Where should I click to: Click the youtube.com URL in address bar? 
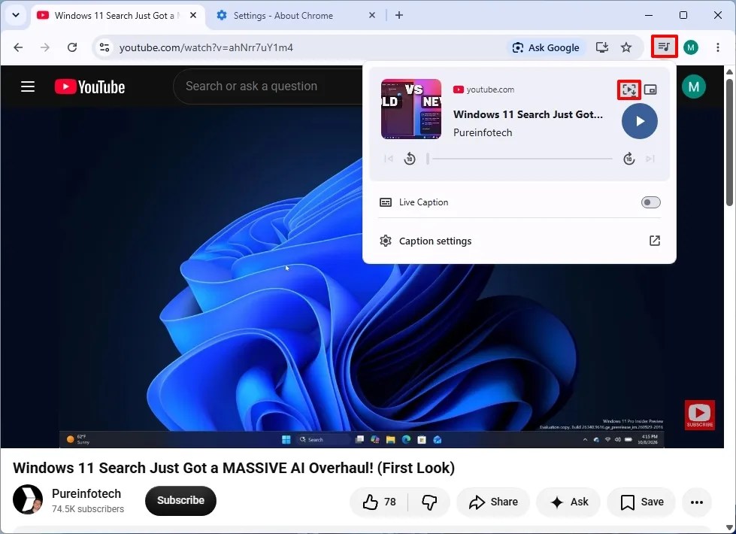point(206,47)
